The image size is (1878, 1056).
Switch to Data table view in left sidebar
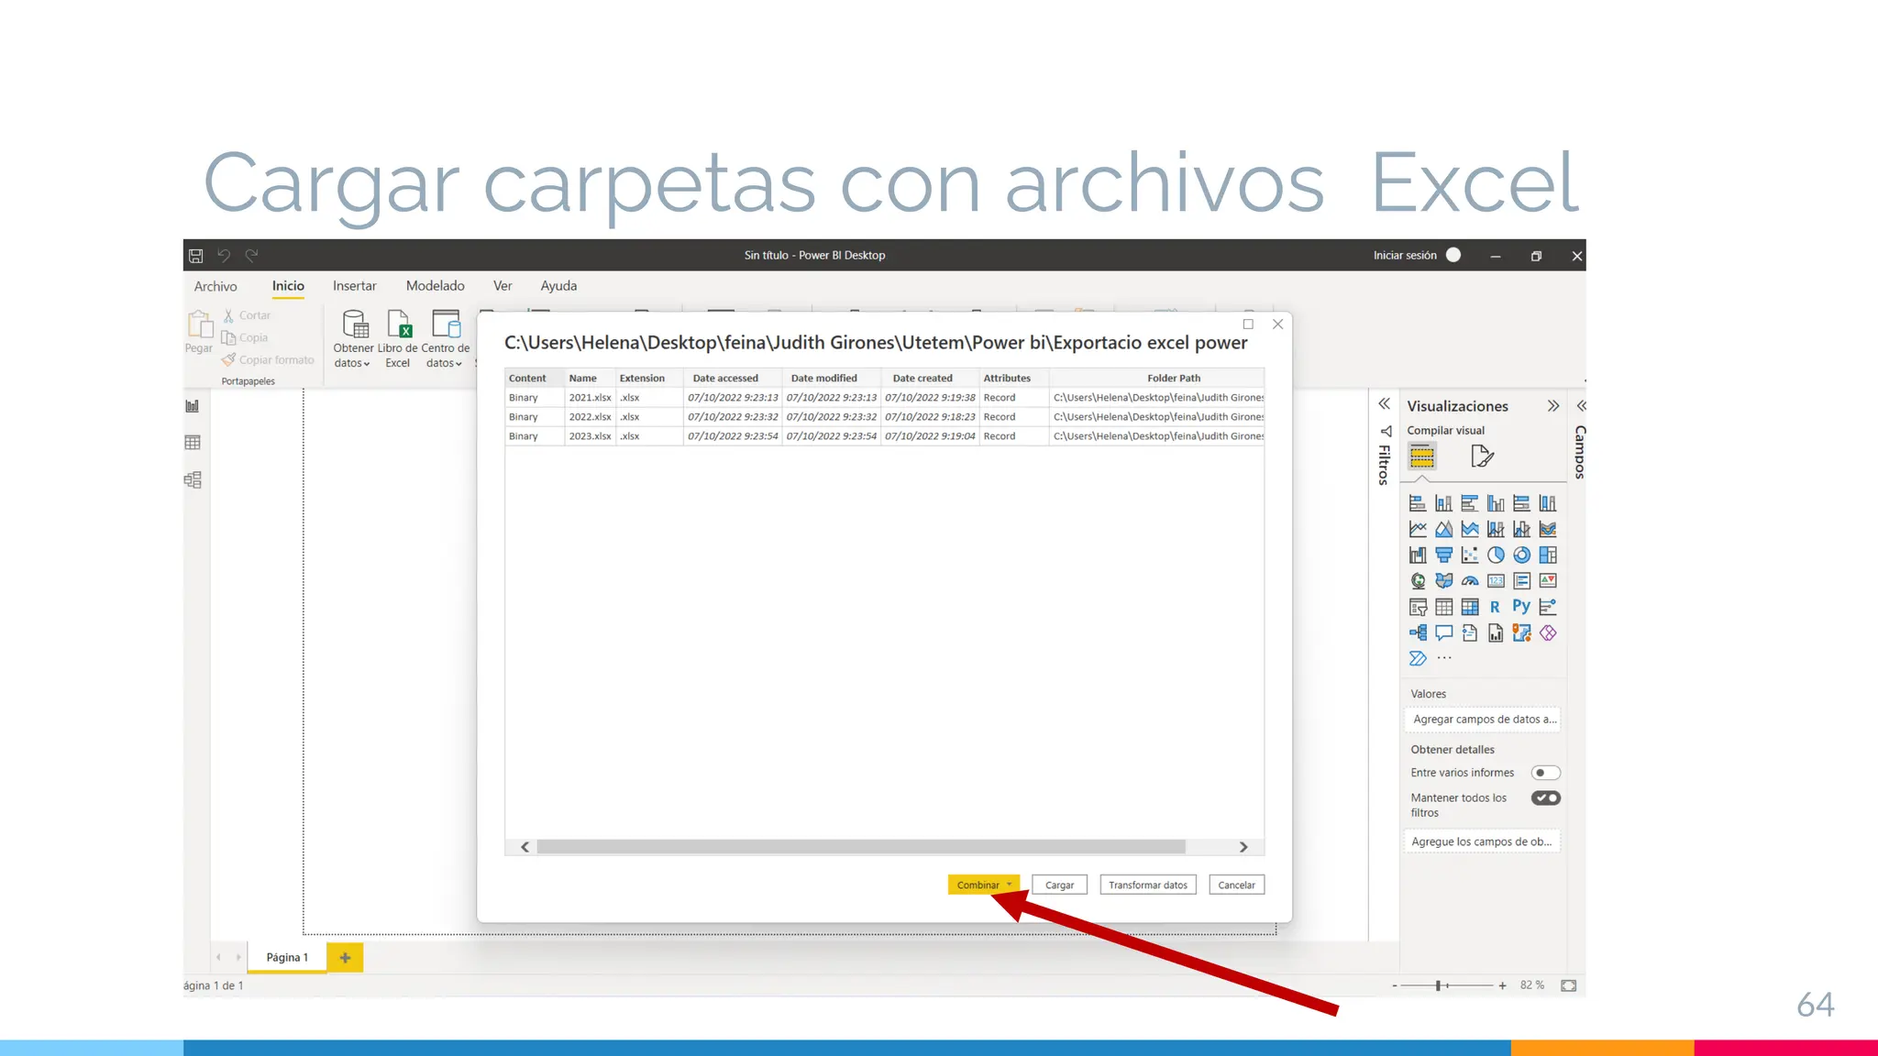tap(193, 443)
